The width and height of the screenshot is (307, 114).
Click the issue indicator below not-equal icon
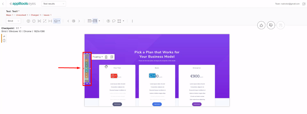(4, 40)
